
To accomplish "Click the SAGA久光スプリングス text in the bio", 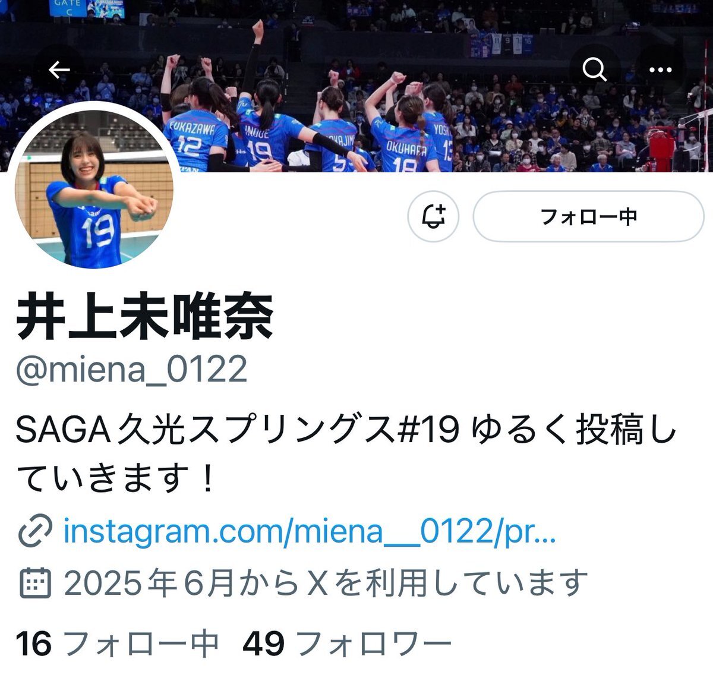I will tap(205, 430).
